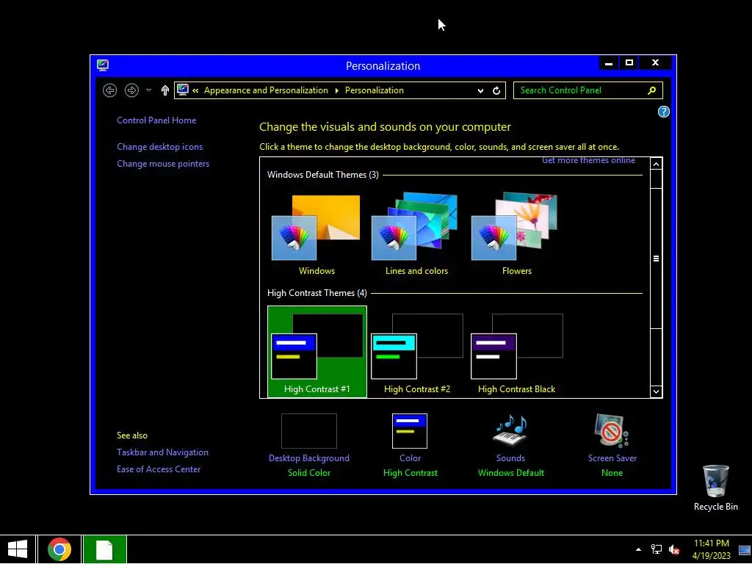Select the Lines and colors theme
Screen dimensions: 752x564
(416, 235)
